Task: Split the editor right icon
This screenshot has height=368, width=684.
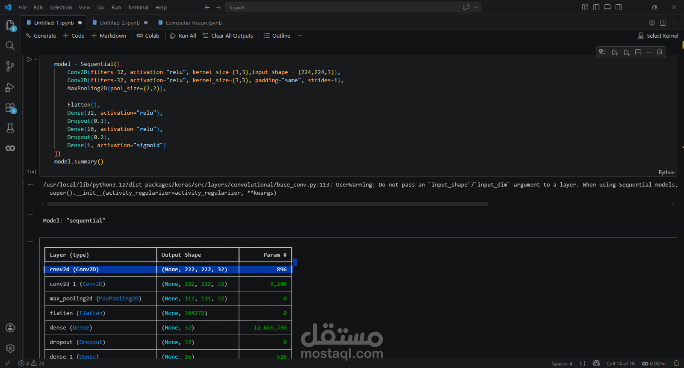Action: [x=663, y=23]
